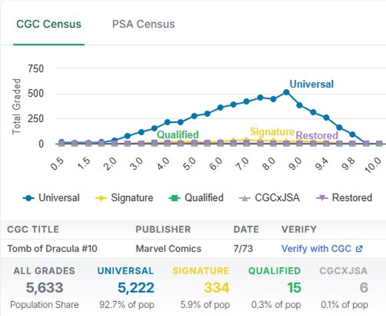Screen dimensions: 386x316
Task: Click Universal data point at grade 9.8
Action: 352,134
